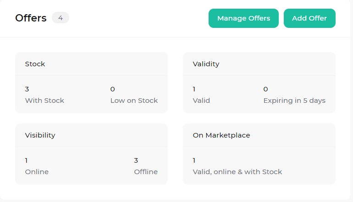
Task: Click the Valid label
Action: [x=201, y=101]
